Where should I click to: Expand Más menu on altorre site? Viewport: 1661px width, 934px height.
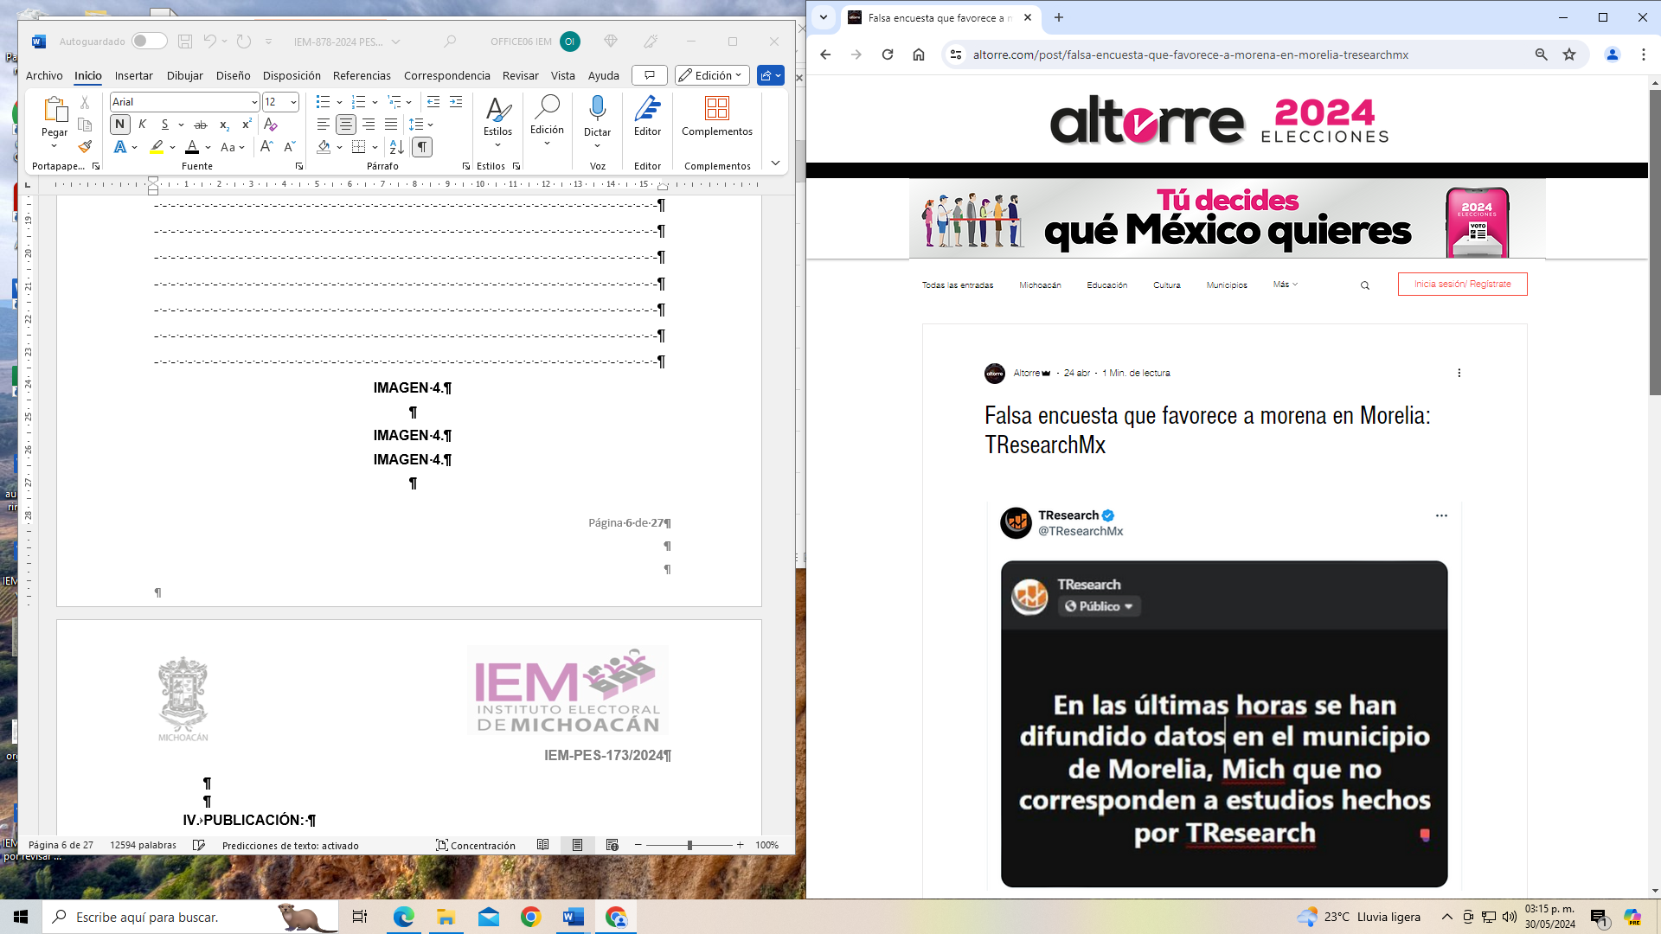(x=1285, y=285)
